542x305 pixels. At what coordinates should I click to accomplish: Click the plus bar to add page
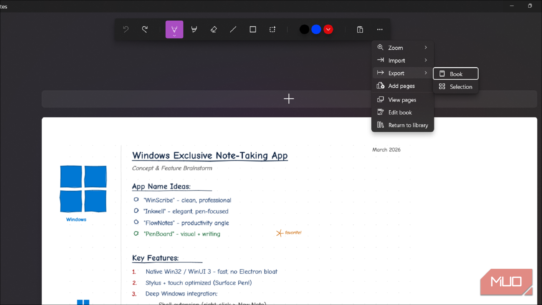click(289, 99)
